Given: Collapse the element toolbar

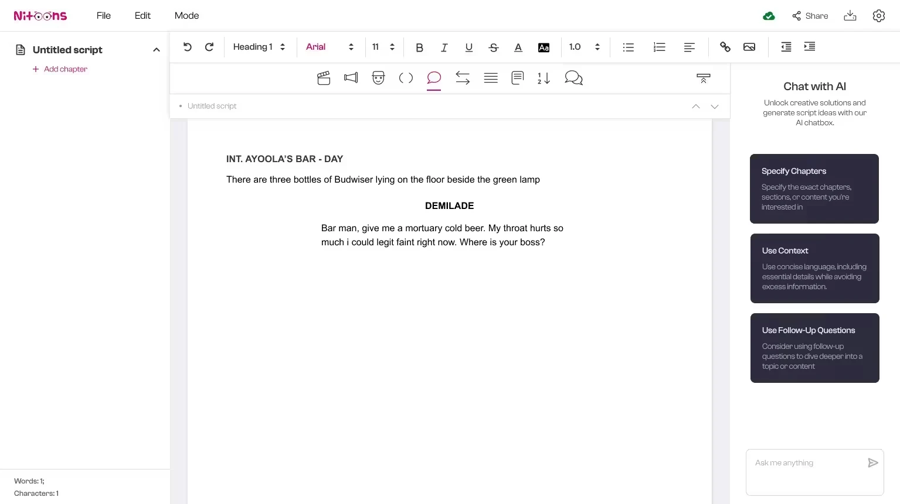Looking at the screenshot, I should (704, 78).
